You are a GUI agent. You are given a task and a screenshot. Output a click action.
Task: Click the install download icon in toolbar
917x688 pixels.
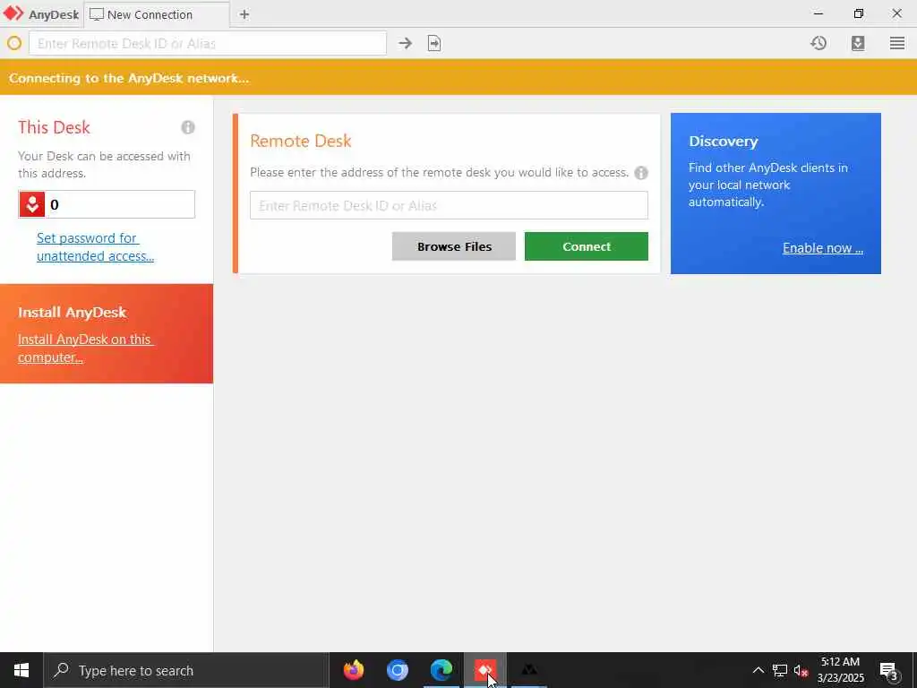point(858,43)
